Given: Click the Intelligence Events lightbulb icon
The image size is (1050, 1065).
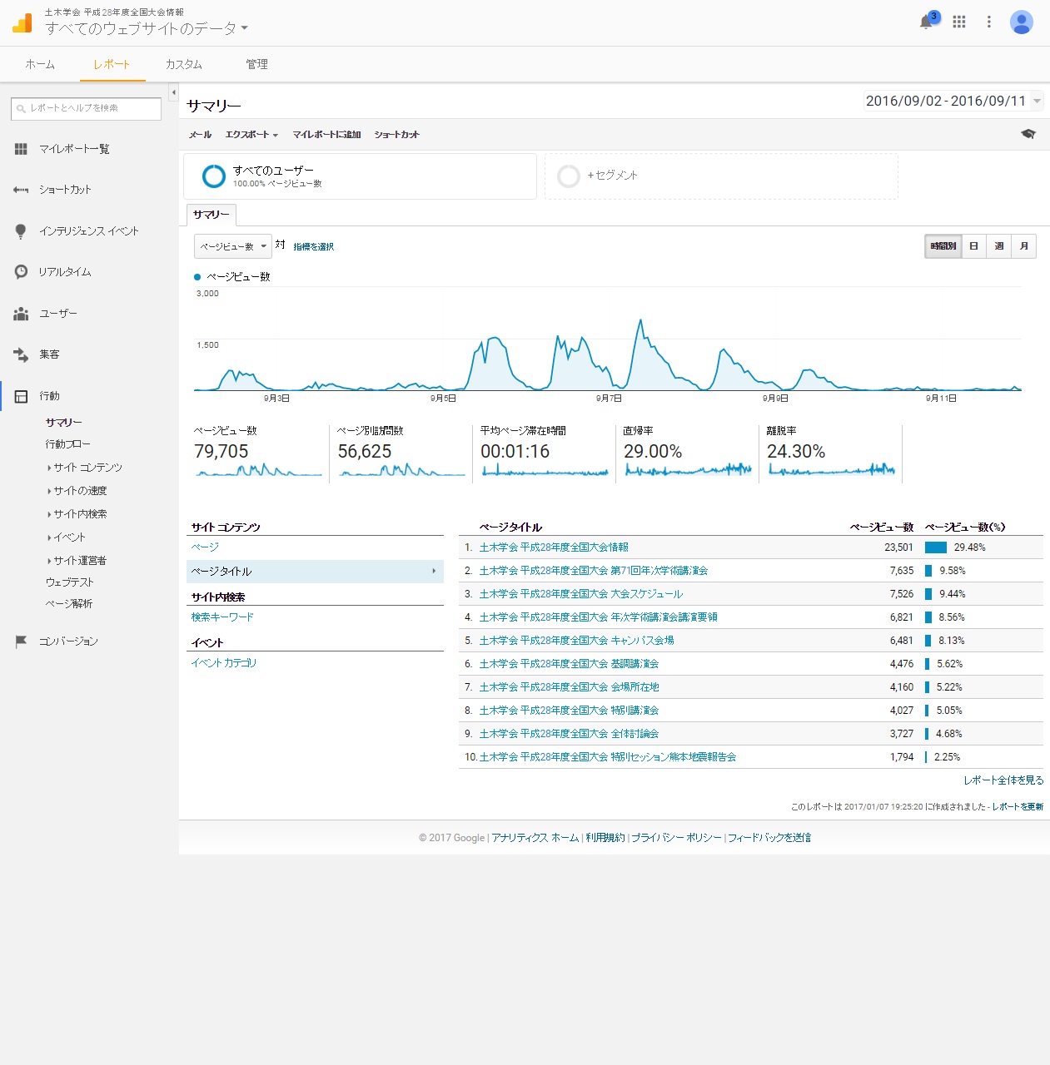Looking at the screenshot, I should click(22, 231).
